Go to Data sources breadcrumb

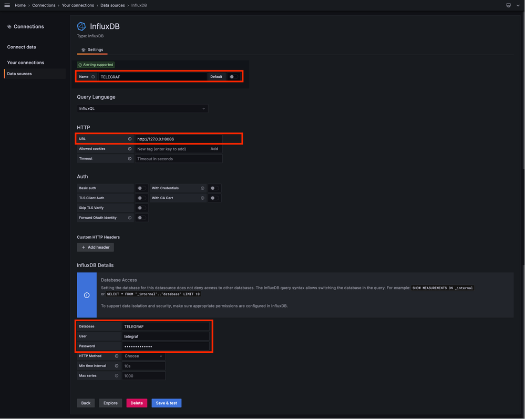click(x=112, y=5)
